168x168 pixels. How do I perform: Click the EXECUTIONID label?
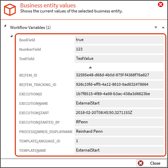click(31, 94)
